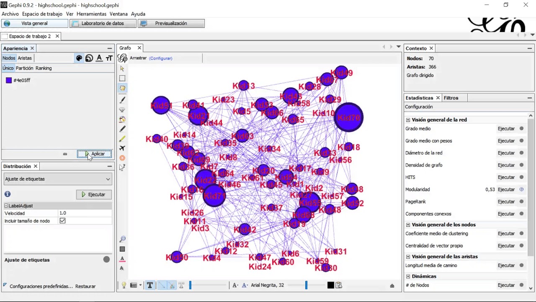Choose the color palette appearance icon
This screenshot has width=536, height=302.
79,58
